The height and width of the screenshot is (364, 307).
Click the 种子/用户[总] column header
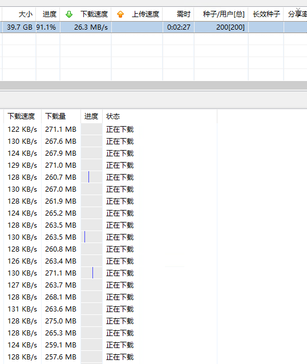[224, 14]
